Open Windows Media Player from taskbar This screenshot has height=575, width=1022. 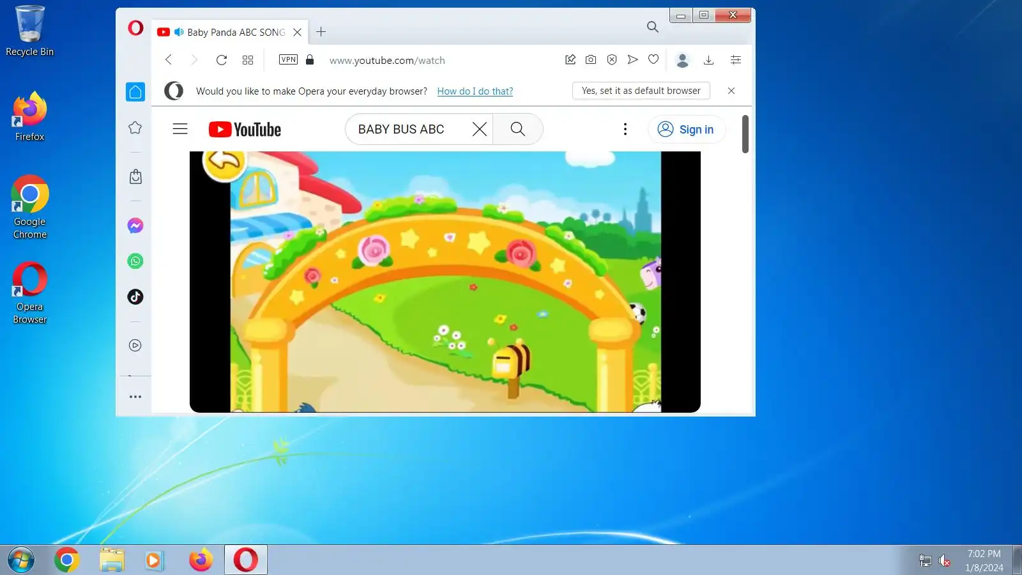[x=154, y=560]
